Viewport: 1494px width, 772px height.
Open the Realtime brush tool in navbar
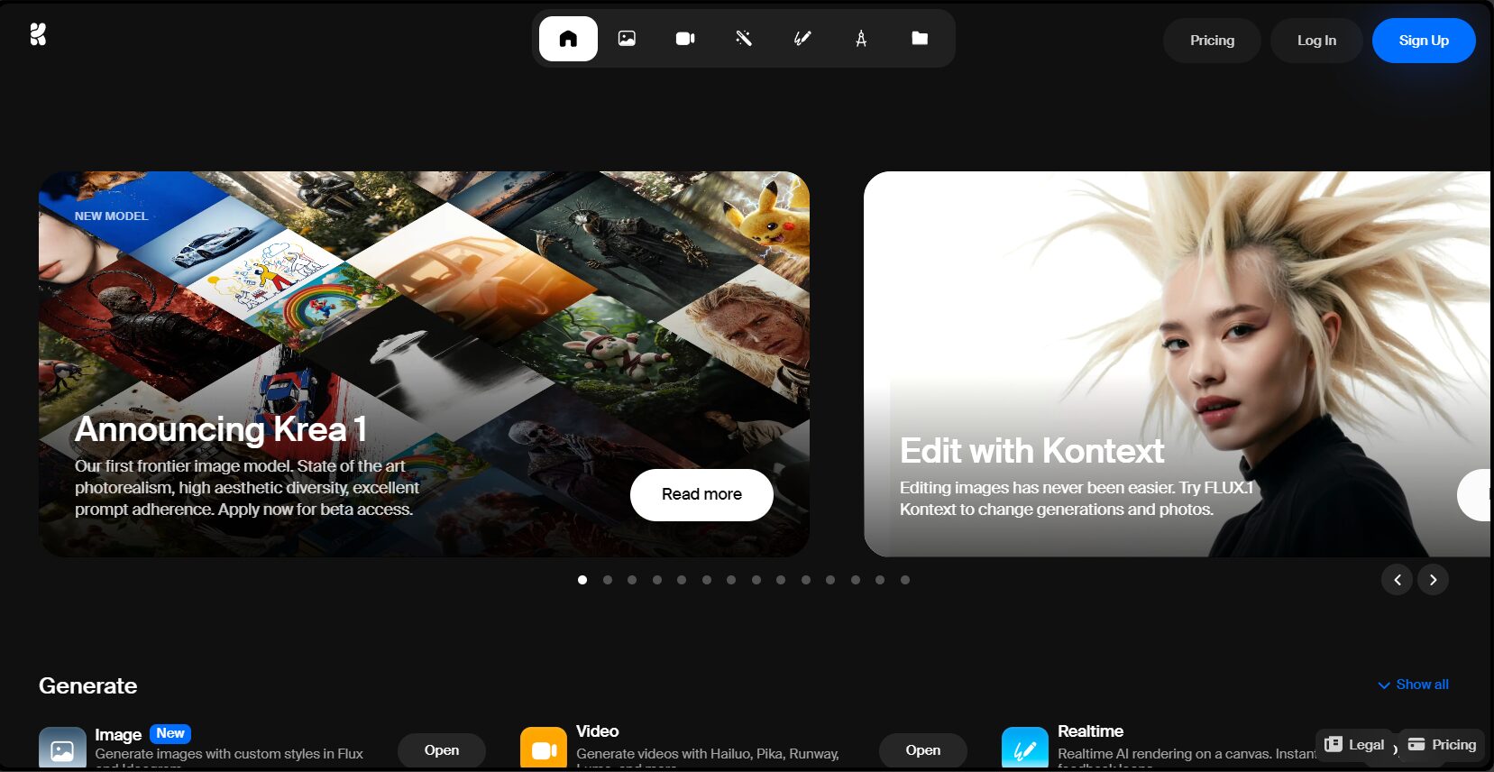tap(802, 39)
